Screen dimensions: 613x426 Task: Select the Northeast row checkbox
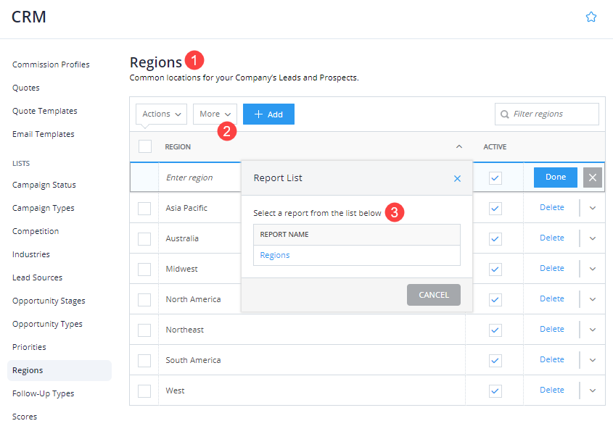point(144,330)
